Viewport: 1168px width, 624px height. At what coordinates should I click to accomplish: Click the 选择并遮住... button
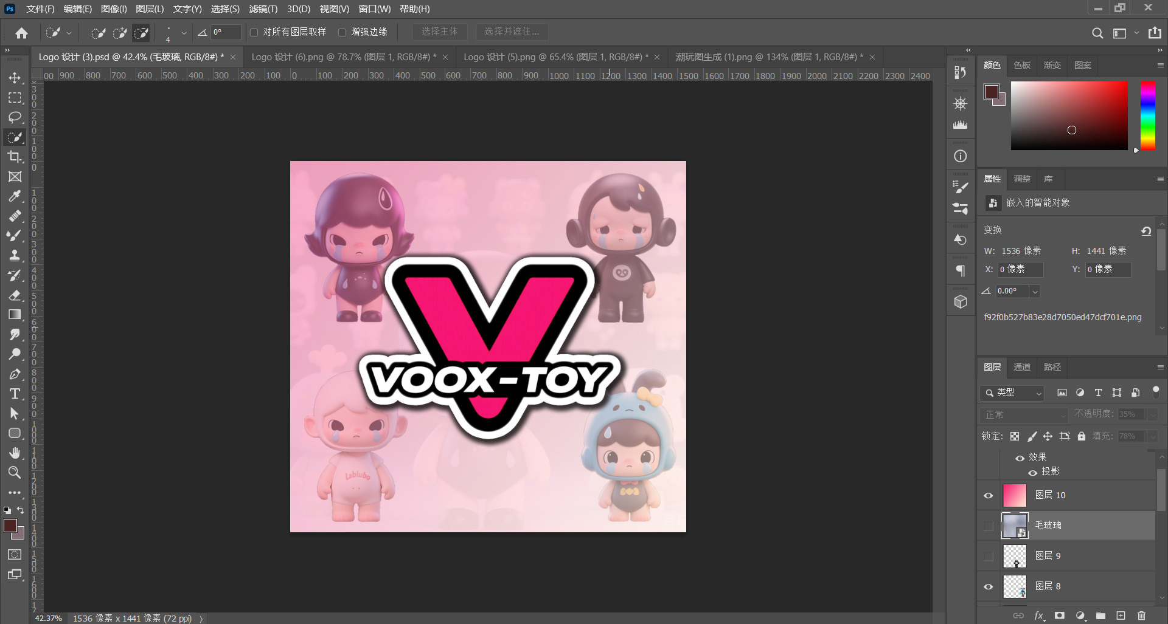click(512, 32)
